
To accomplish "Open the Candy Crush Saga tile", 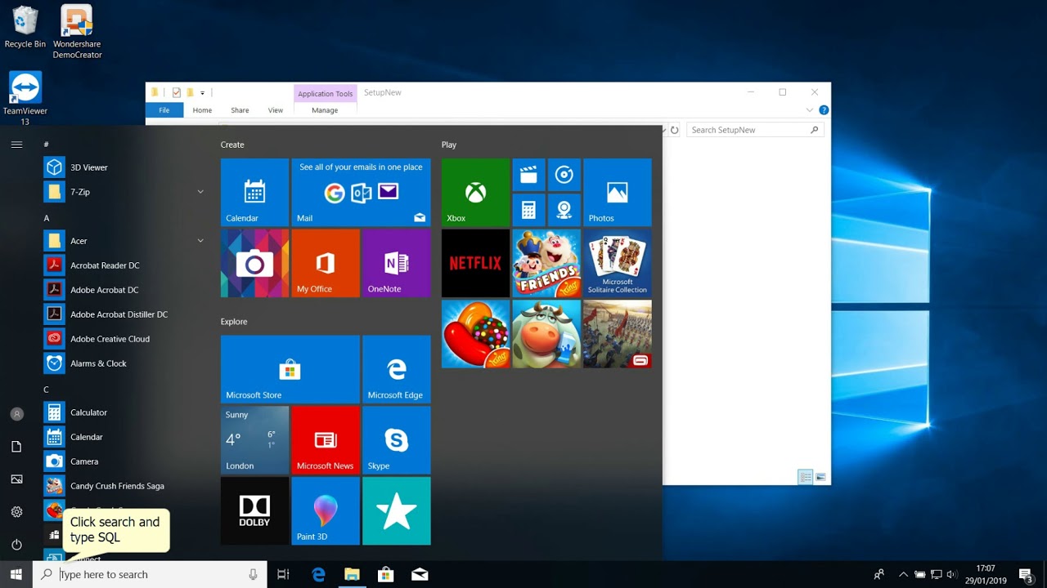I will tap(475, 334).
